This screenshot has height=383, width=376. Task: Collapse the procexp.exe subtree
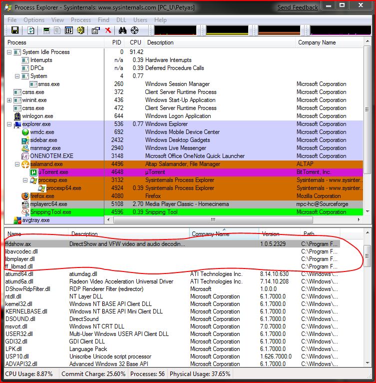(25, 180)
